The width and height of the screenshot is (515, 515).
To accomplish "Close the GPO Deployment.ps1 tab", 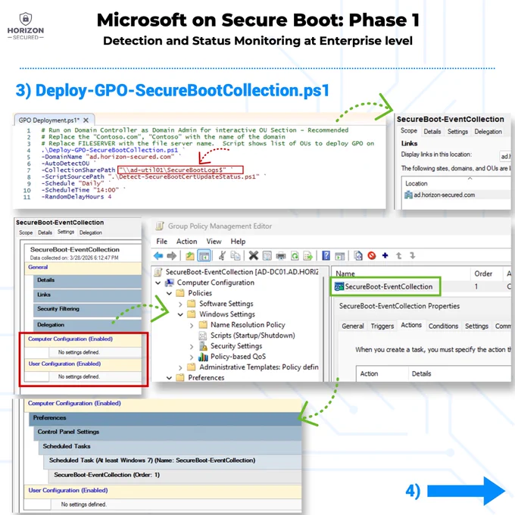I will click(x=86, y=120).
